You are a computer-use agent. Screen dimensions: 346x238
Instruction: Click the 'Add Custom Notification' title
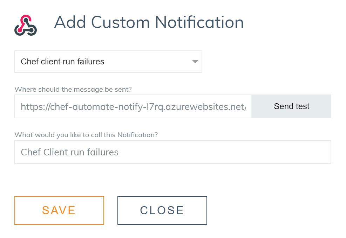pos(148,22)
